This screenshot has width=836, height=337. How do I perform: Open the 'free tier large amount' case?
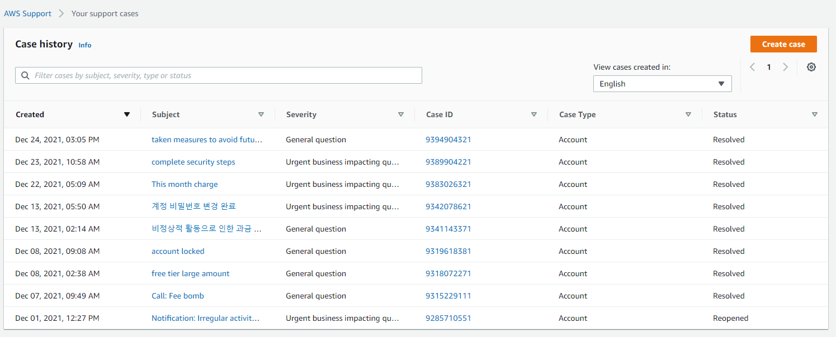191,273
